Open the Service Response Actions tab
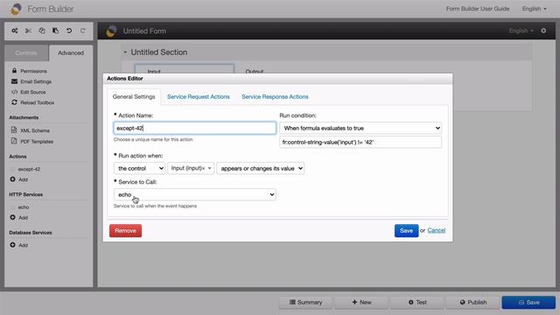The width and height of the screenshot is (560, 315). [275, 97]
